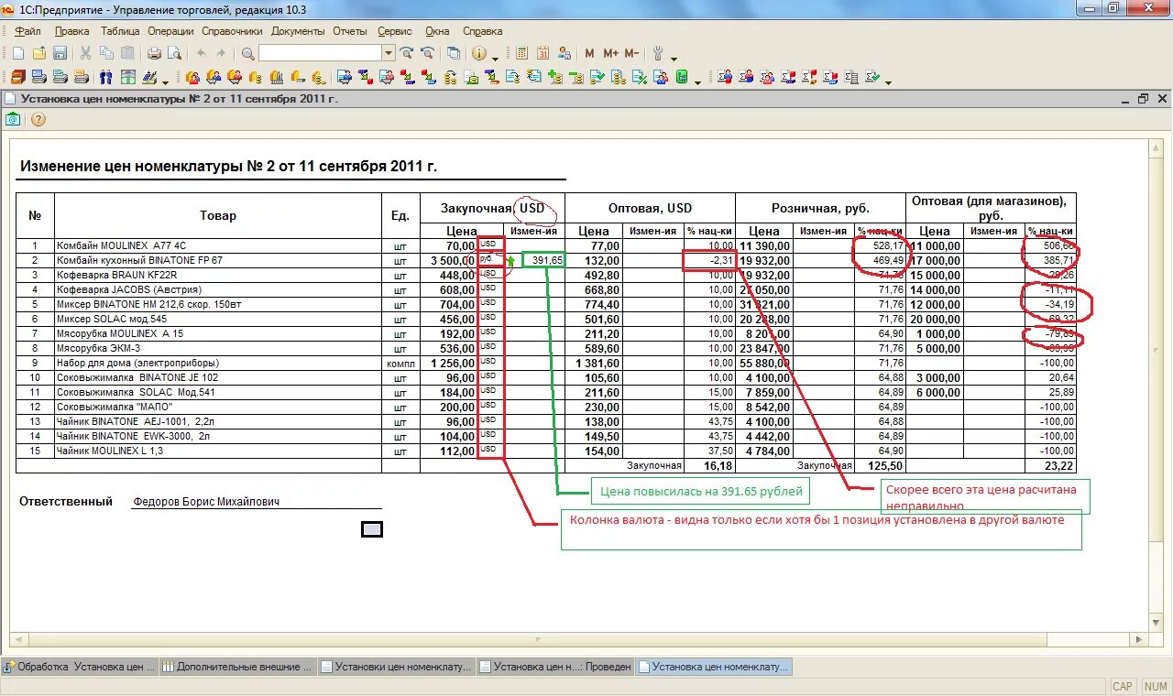Click the red drawer catalog icon in second toolbar
1173x696 pixels.
pos(17,77)
